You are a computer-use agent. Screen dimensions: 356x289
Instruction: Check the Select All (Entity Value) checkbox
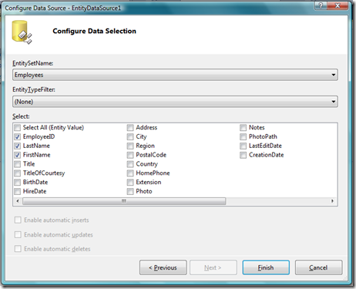click(18, 128)
